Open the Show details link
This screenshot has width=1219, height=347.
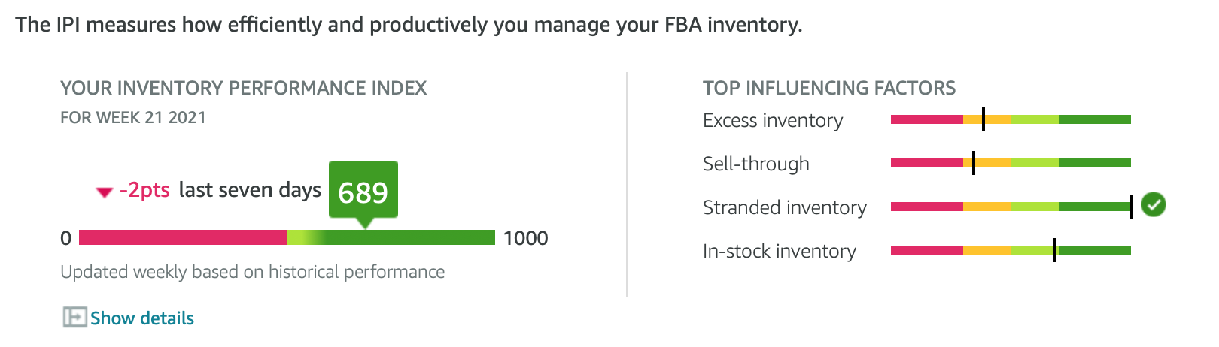[x=142, y=318]
